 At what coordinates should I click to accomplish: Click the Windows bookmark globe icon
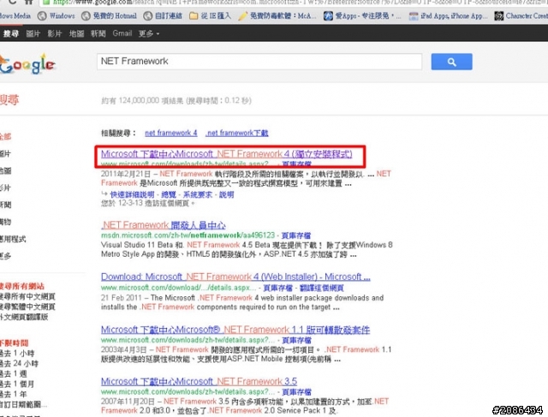tap(42, 15)
